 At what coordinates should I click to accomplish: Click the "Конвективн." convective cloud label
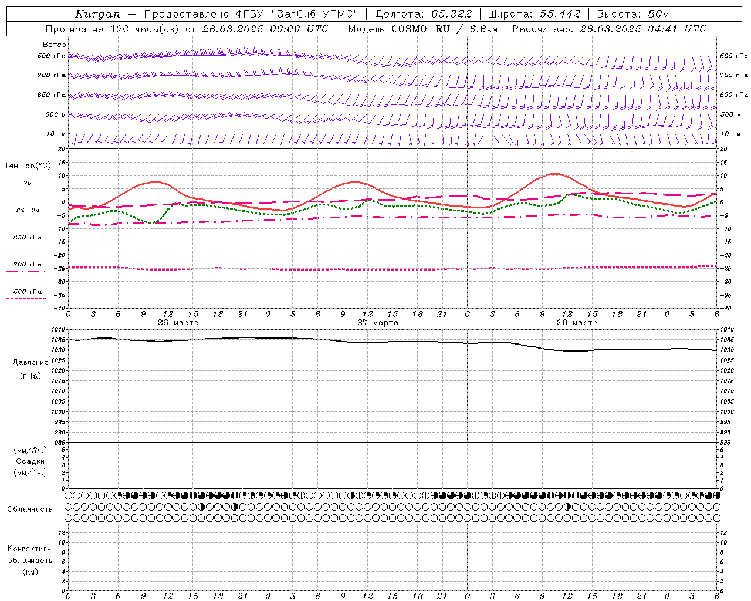(x=30, y=549)
